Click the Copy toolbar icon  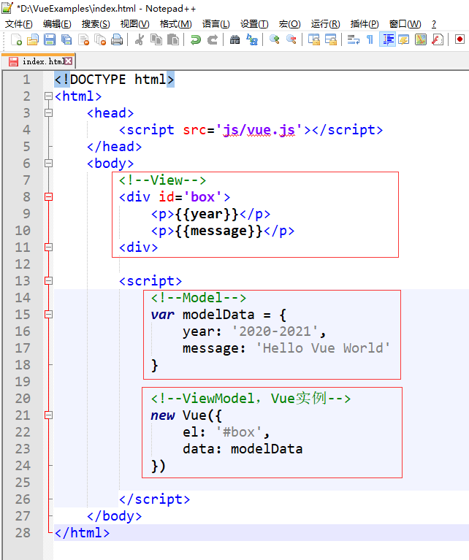[x=156, y=39]
